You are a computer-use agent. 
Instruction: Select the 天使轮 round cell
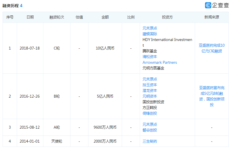click(x=57, y=141)
